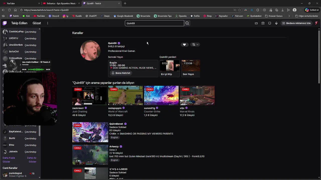Click CookieLeFay in followed channels sidebar
321x180 pixels.
(x=20, y=32)
